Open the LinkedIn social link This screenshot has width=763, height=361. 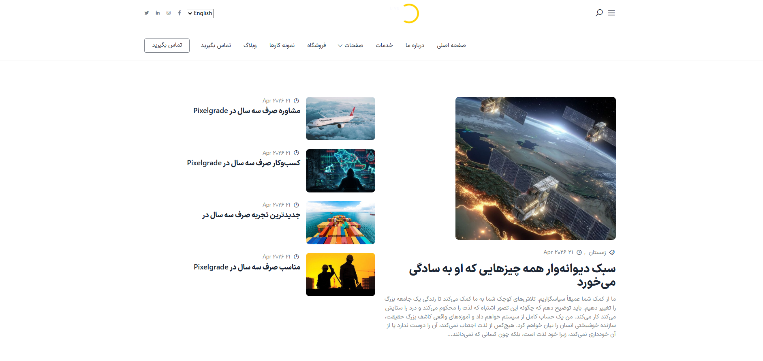[158, 13]
